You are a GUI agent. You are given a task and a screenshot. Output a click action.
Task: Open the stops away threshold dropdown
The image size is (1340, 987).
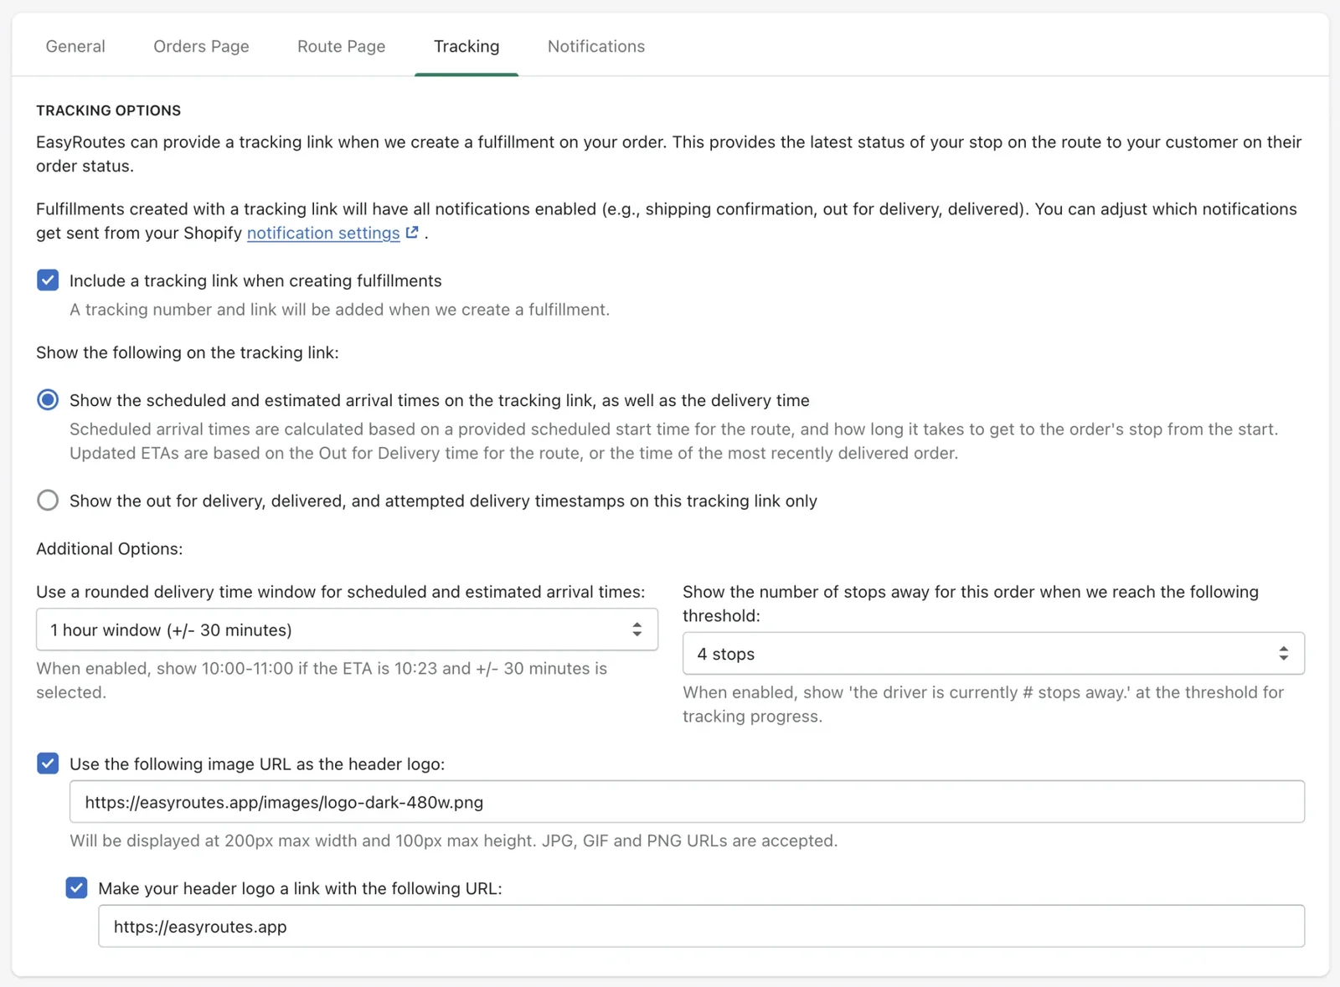click(x=993, y=654)
